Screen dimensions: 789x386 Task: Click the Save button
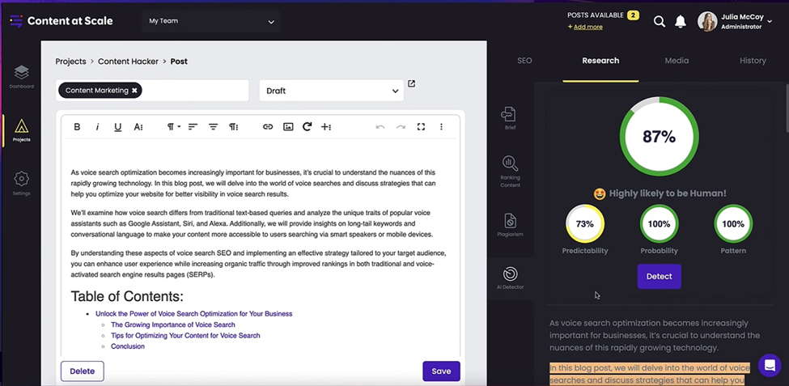point(441,371)
